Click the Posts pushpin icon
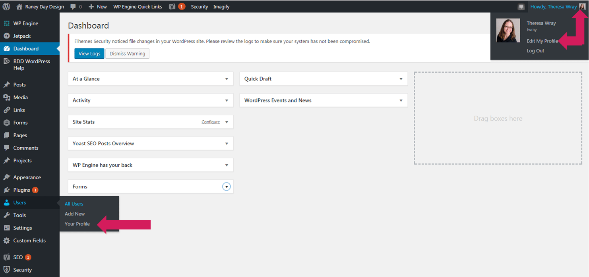 [x=6, y=85]
